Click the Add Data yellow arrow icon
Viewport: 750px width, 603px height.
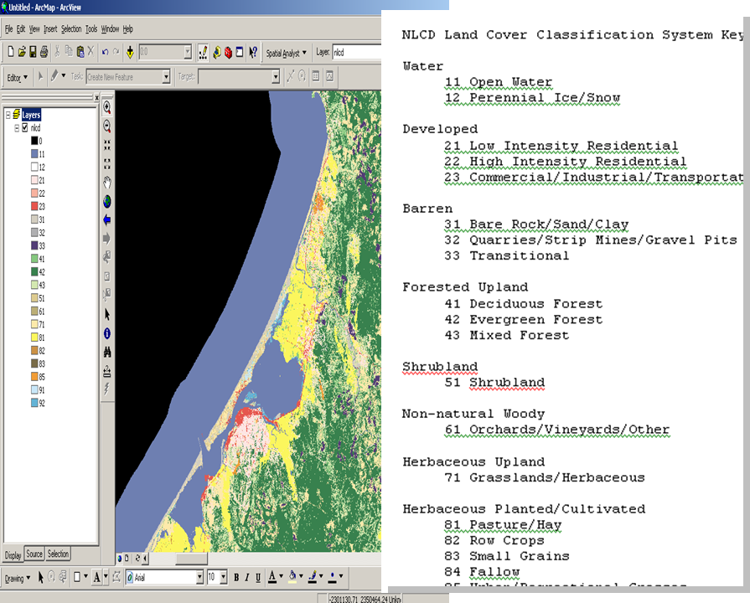coord(129,52)
